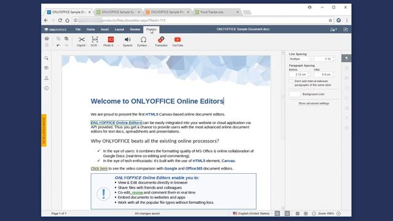
Task: Redo the last undone action
Action: [66, 45]
